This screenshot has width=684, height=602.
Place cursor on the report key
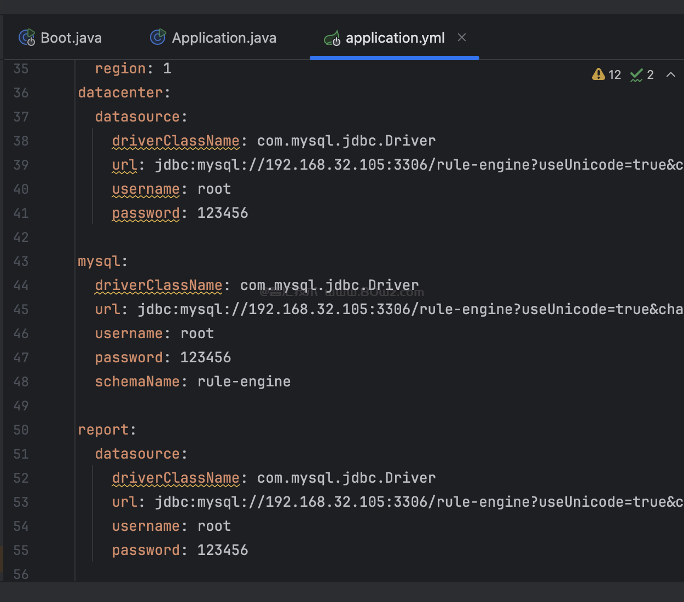click(103, 430)
